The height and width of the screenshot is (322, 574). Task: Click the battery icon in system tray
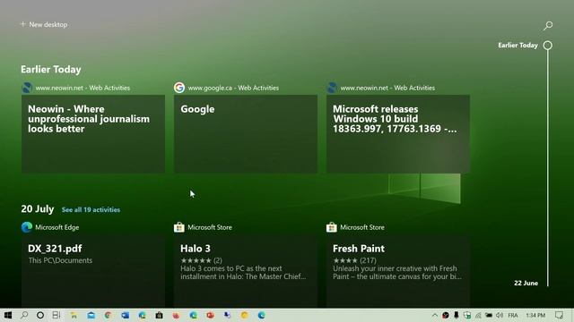tap(489, 315)
